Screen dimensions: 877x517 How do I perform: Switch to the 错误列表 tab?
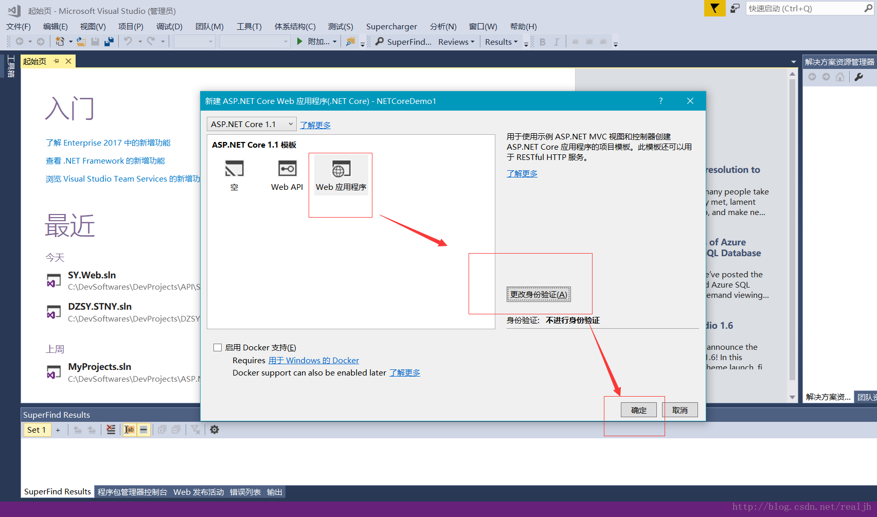[x=245, y=492]
